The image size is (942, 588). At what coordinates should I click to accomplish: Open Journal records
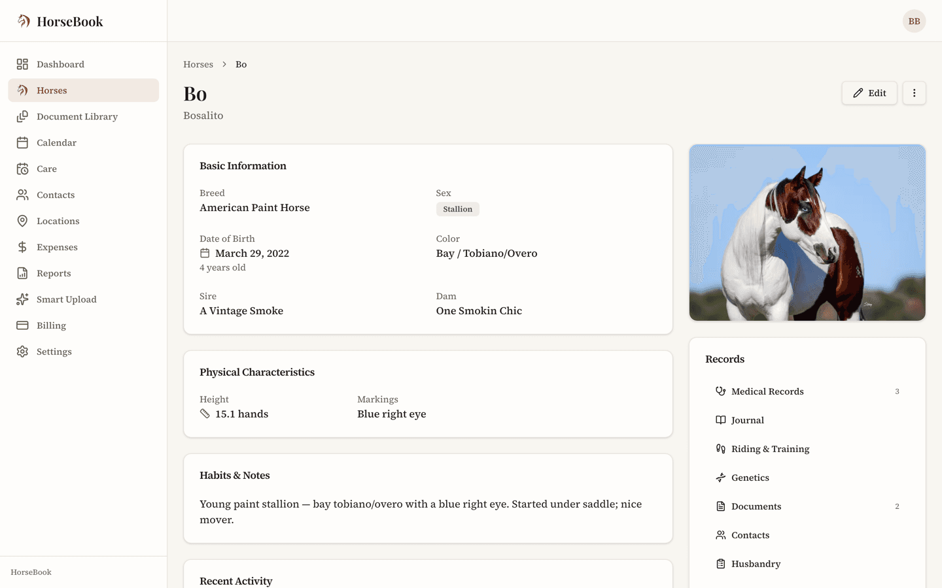click(x=807, y=420)
